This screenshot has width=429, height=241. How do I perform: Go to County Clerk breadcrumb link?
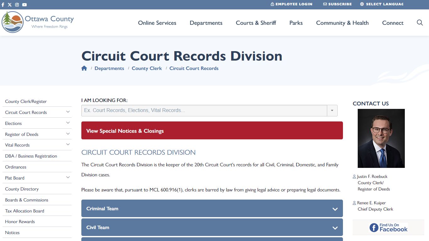(147, 68)
